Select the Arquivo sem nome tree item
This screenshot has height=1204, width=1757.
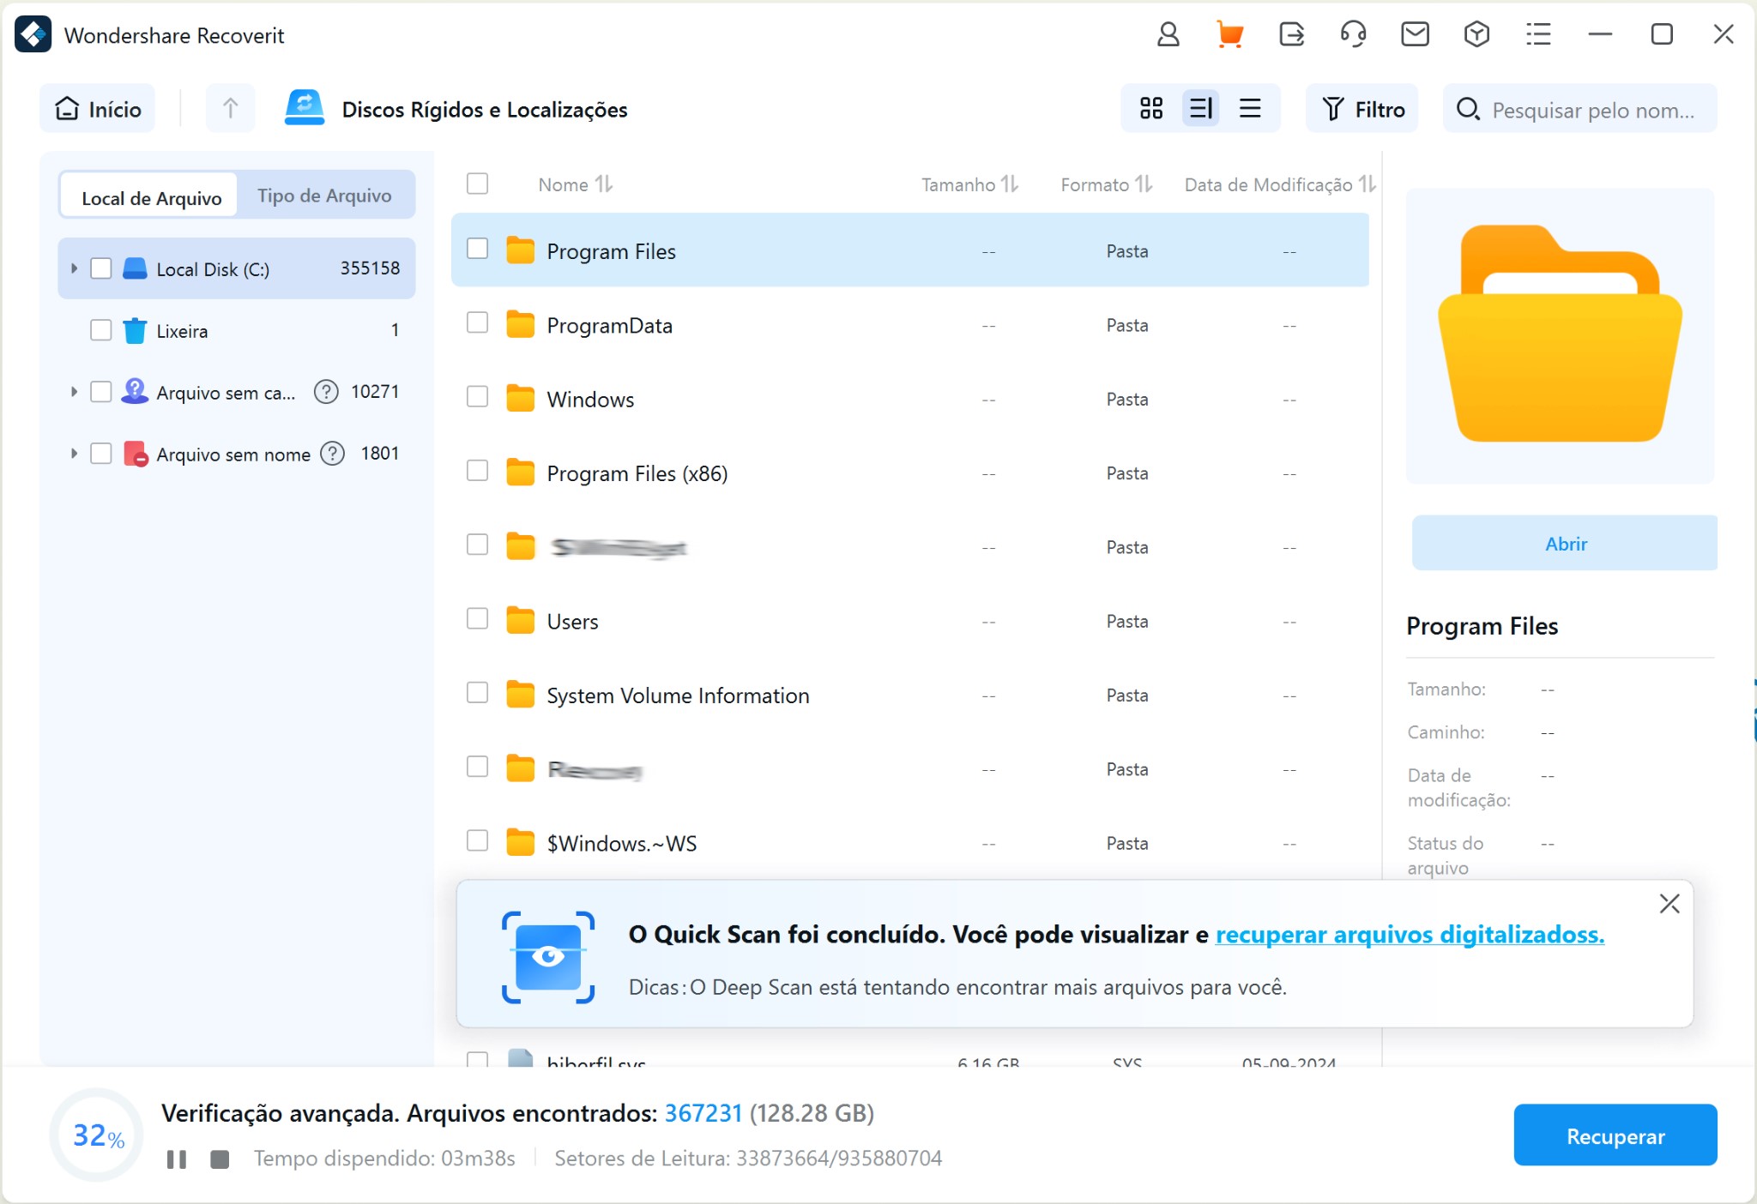237,454
